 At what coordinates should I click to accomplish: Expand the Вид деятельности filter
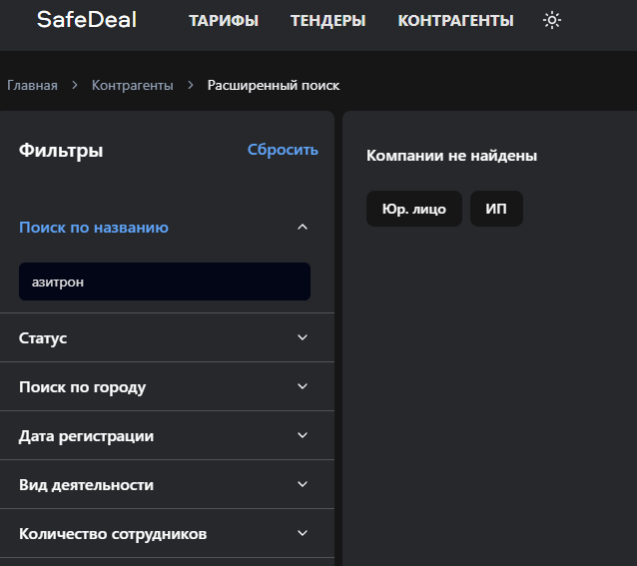303,485
